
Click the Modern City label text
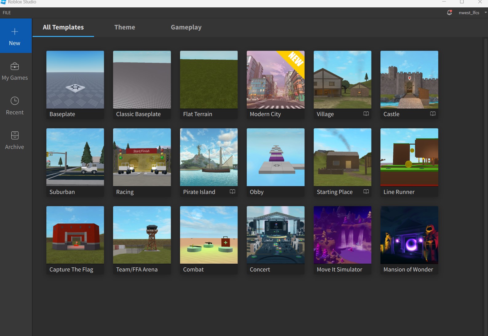click(266, 114)
